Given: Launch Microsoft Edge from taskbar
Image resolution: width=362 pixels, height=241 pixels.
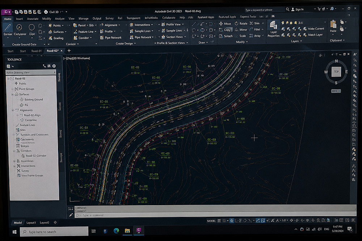Looking at the screenshot, I should (x=116, y=231).
